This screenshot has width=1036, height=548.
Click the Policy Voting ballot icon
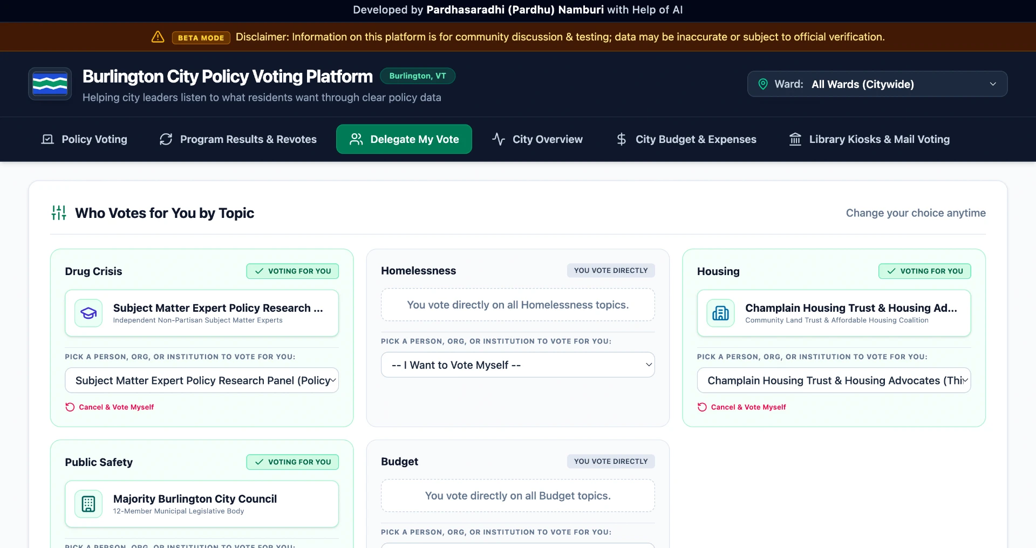coord(48,139)
